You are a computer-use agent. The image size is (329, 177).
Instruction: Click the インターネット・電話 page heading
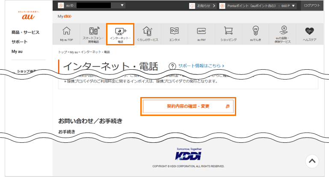[110, 66]
